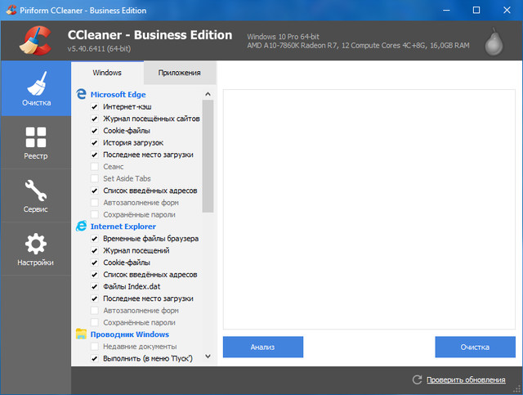Enable the Сеанс checkbox
Image resolution: width=523 pixels, height=395 pixels.
95,166
